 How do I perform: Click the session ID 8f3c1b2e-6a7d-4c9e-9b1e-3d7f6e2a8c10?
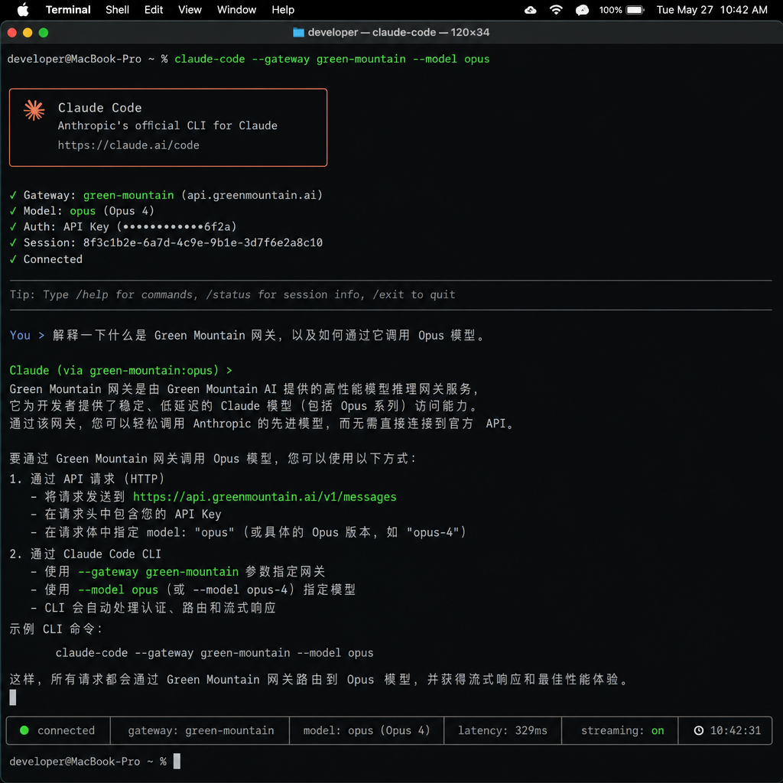coord(203,242)
